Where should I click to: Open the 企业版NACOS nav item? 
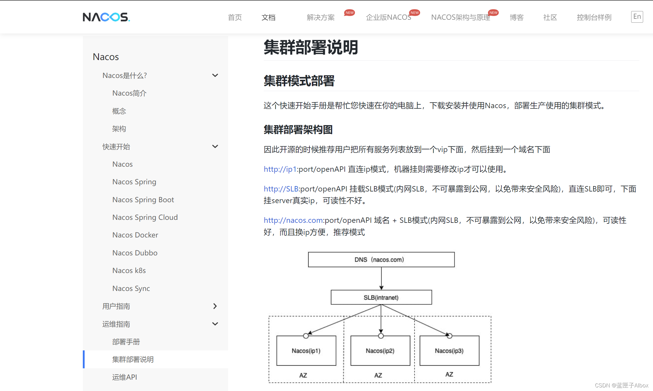coord(389,17)
